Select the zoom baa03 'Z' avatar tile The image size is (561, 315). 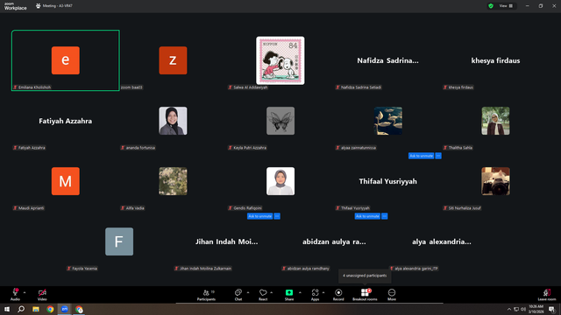[x=173, y=60]
